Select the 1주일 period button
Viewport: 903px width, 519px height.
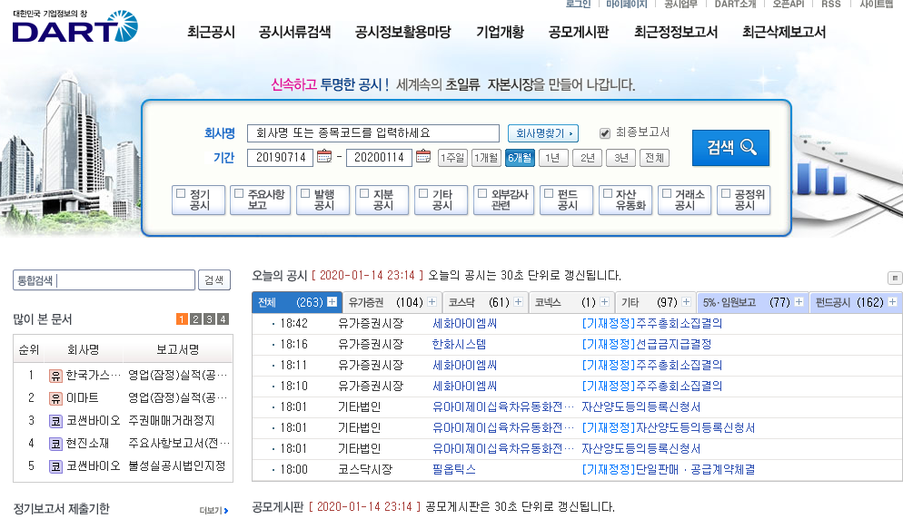click(x=452, y=158)
